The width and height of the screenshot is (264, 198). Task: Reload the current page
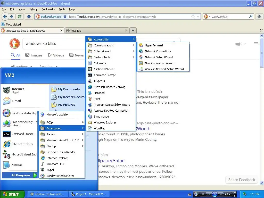(20, 16)
